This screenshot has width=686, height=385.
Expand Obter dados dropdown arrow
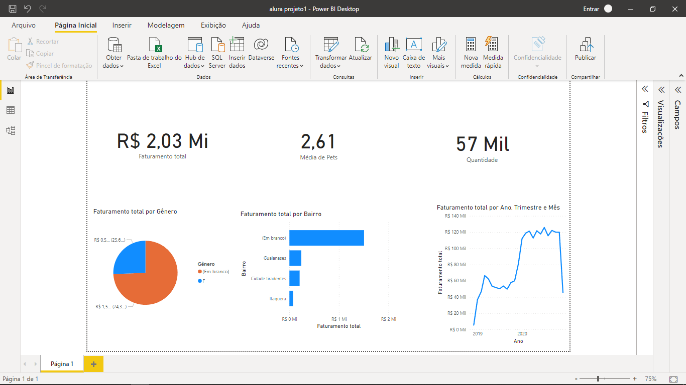click(122, 66)
